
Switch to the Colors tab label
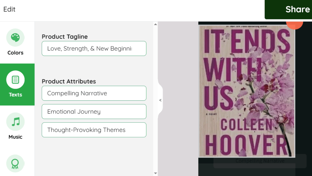pyautogui.click(x=16, y=53)
